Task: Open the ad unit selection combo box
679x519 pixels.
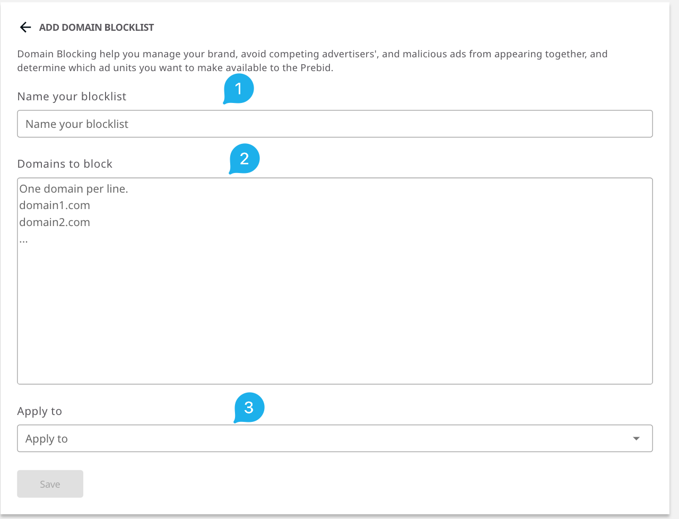Action: pyautogui.click(x=334, y=438)
